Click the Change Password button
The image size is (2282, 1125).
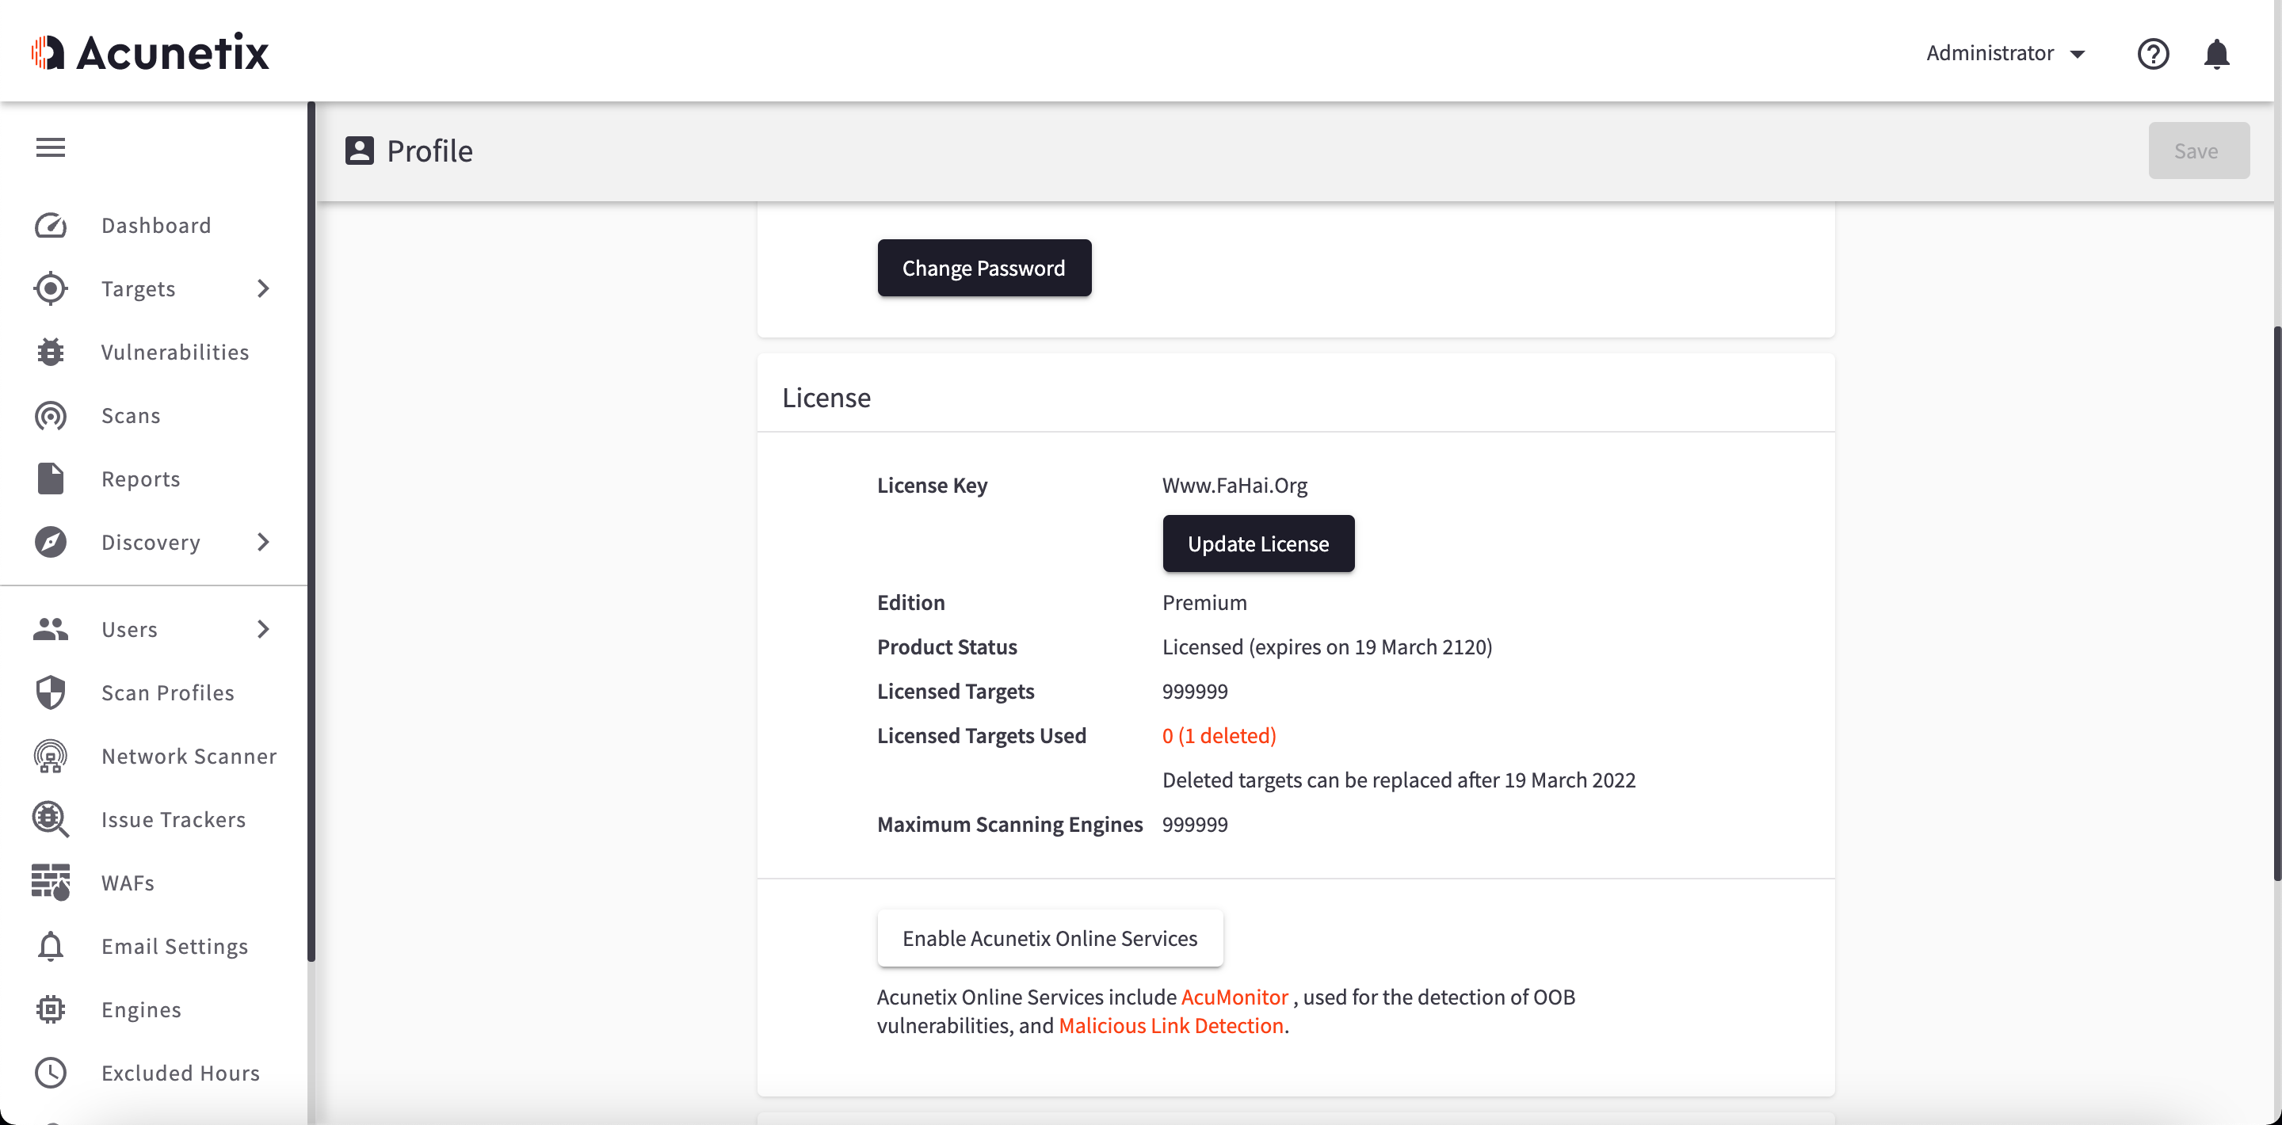pos(984,268)
